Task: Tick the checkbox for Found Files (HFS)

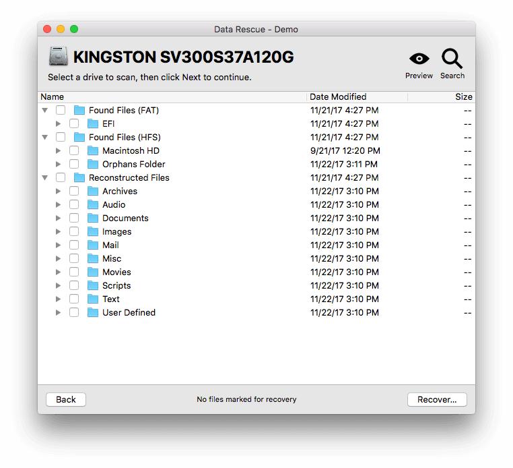Action: tap(61, 138)
